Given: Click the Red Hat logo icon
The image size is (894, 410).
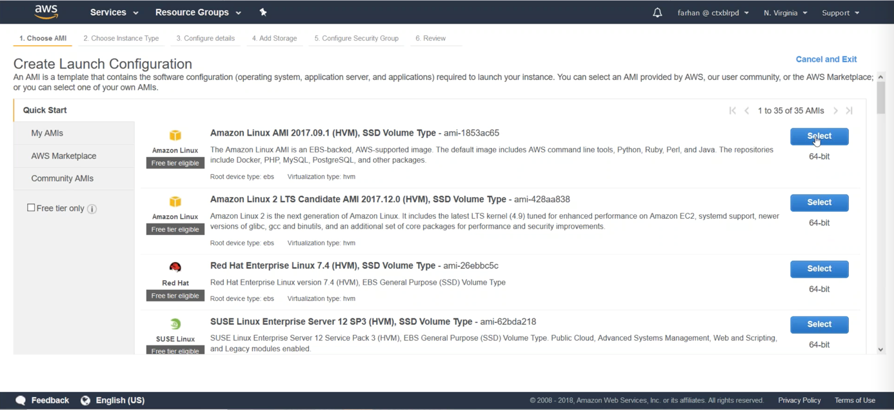Looking at the screenshot, I should 175,267.
